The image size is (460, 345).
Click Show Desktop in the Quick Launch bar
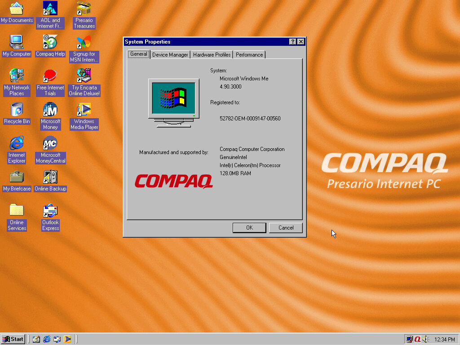(x=36, y=339)
